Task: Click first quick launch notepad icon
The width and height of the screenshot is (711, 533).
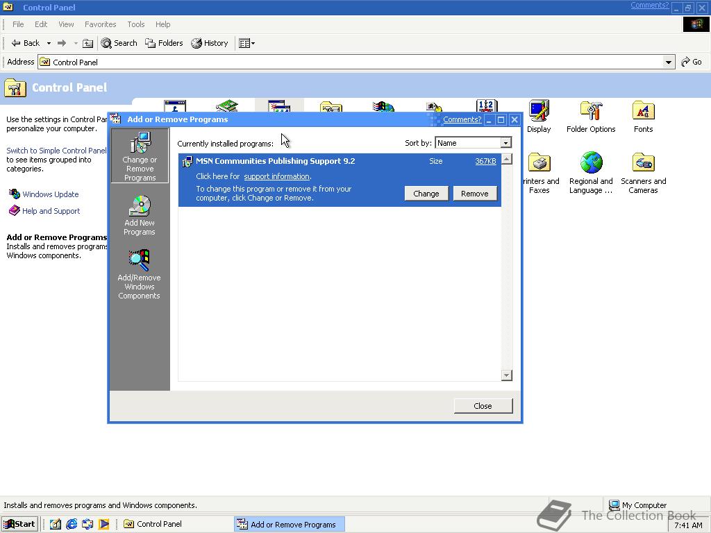Action: point(56,524)
